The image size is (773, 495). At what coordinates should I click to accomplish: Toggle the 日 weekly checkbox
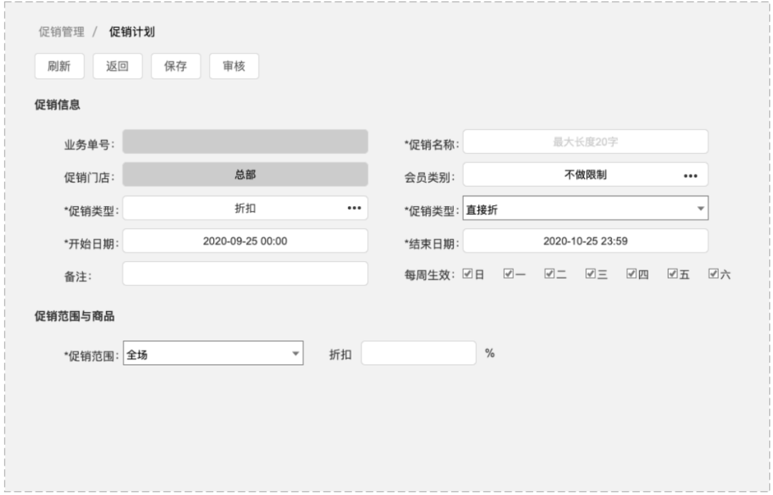[x=467, y=274]
